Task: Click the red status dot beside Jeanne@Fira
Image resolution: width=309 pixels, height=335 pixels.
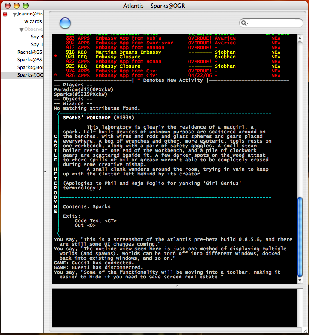Action: coord(5,14)
